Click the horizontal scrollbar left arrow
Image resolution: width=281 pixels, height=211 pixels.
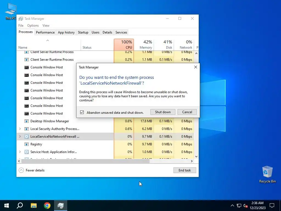(x=19, y=161)
